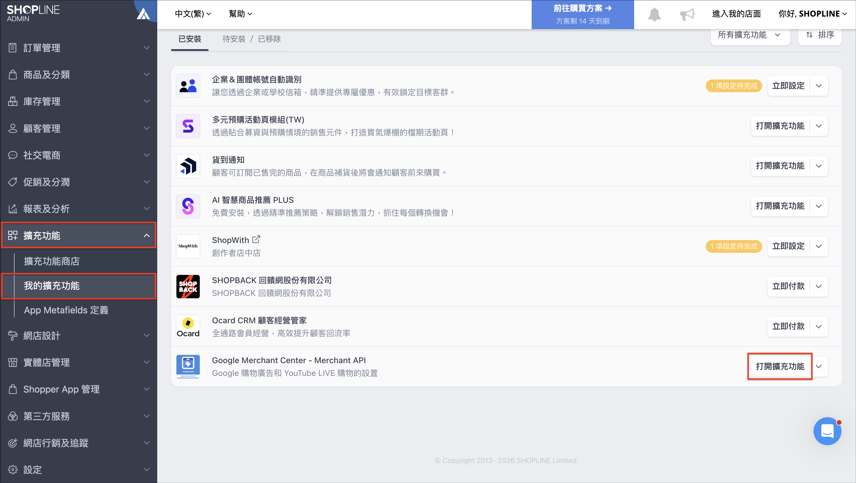
Task: Click the 1 項設定待完成 badge for 企業＆團體帳號
Action: (x=734, y=86)
